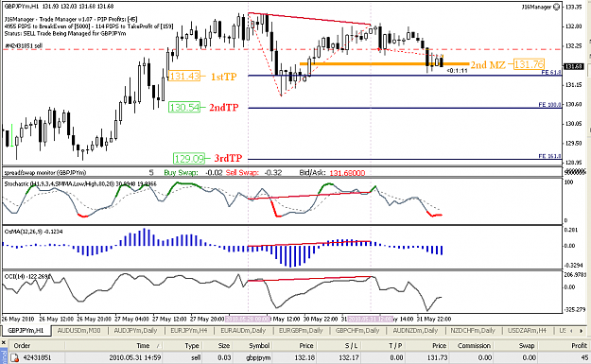Screen dimensions: 591x364
Task: Click the highlighted date label 2010.05.31 12:00
Action: 370,320
